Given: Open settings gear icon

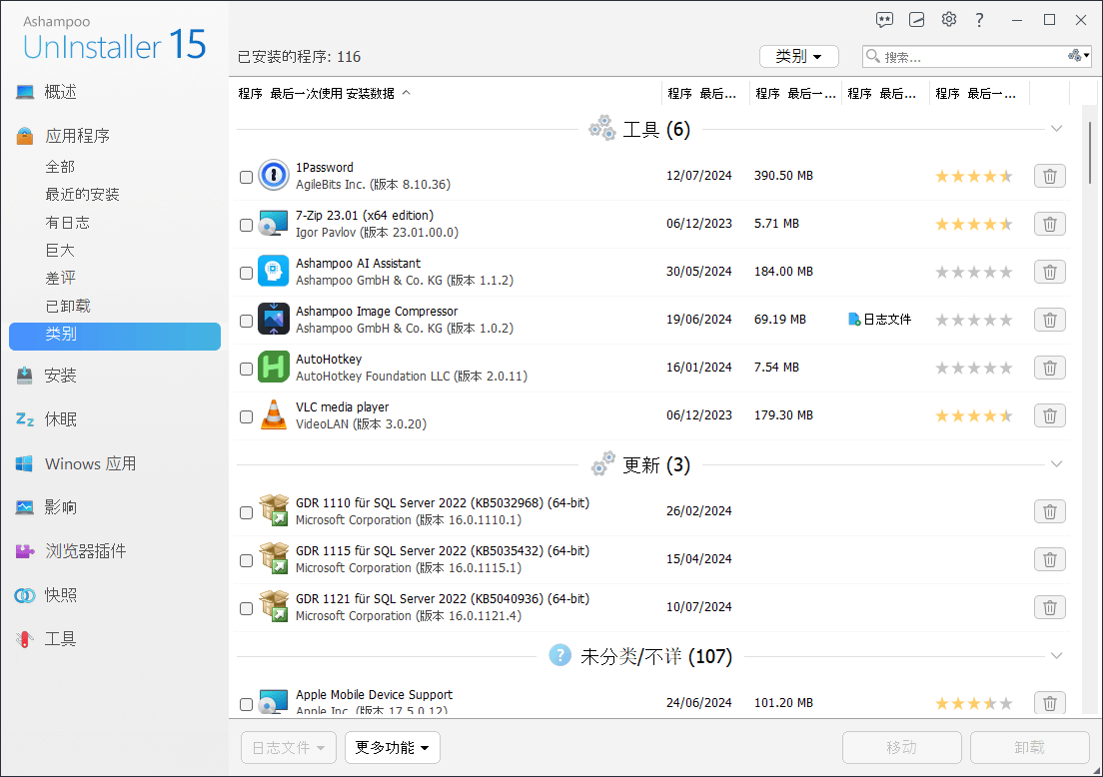Looking at the screenshot, I should point(949,20).
